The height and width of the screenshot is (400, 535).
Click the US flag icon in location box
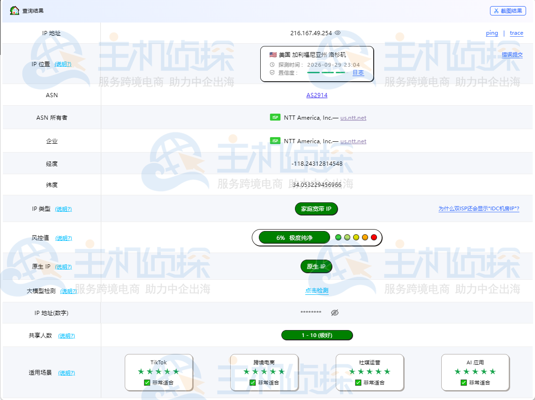[273, 54]
